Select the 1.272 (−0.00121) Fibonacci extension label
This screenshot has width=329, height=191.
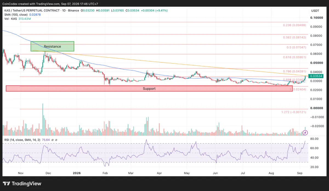[293, 112]
